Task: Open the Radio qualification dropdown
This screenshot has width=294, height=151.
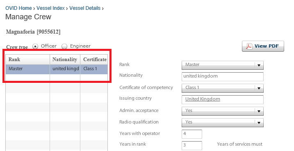Action: coord(223,123)
